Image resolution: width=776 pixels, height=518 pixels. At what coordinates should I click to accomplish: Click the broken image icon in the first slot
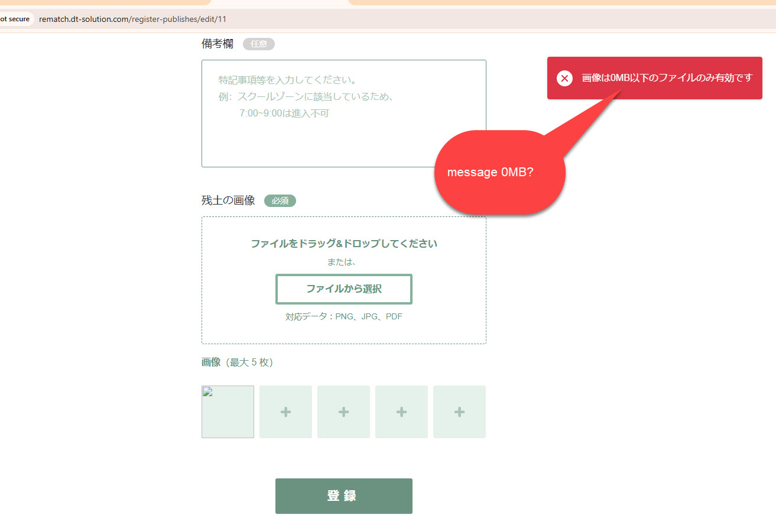(208, 392)
